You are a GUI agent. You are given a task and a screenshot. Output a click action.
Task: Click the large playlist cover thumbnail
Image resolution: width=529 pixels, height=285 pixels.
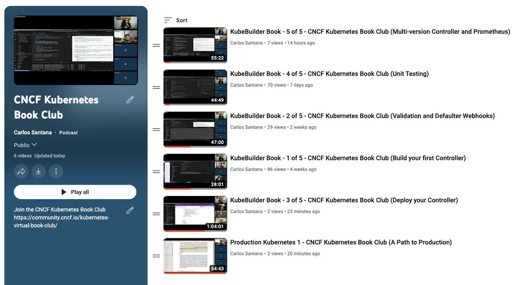coord(76,51)
